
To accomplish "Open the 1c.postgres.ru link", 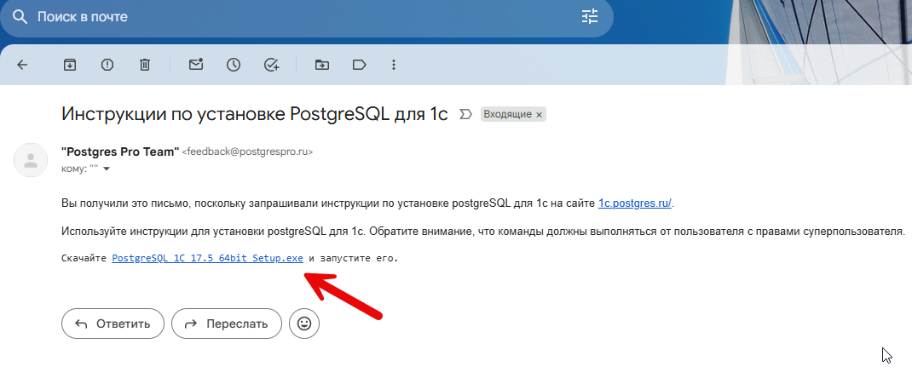I will click(635, 203).
